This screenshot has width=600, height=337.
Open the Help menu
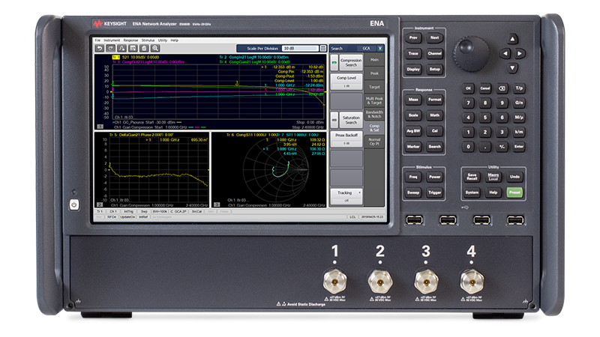coord(174,40)
